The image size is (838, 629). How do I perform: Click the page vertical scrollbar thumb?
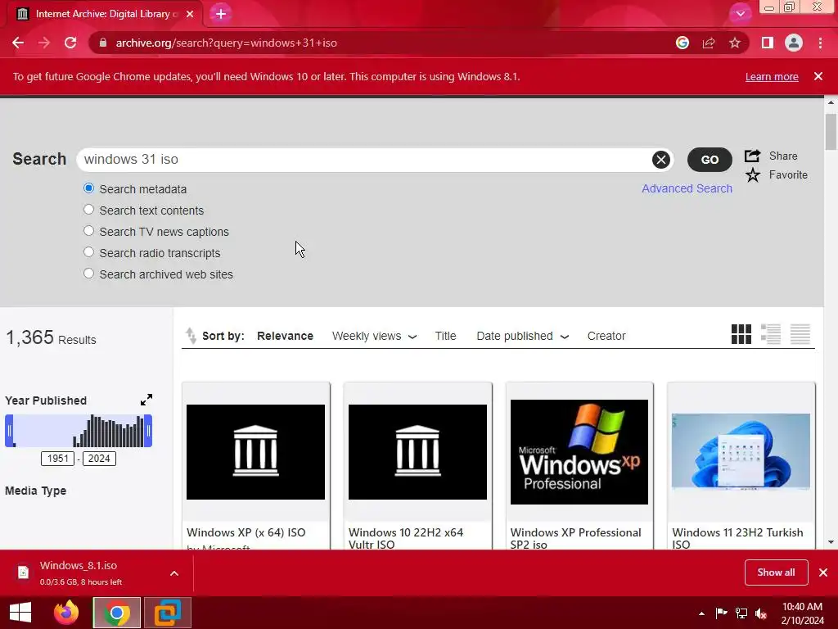click(831, 132)
